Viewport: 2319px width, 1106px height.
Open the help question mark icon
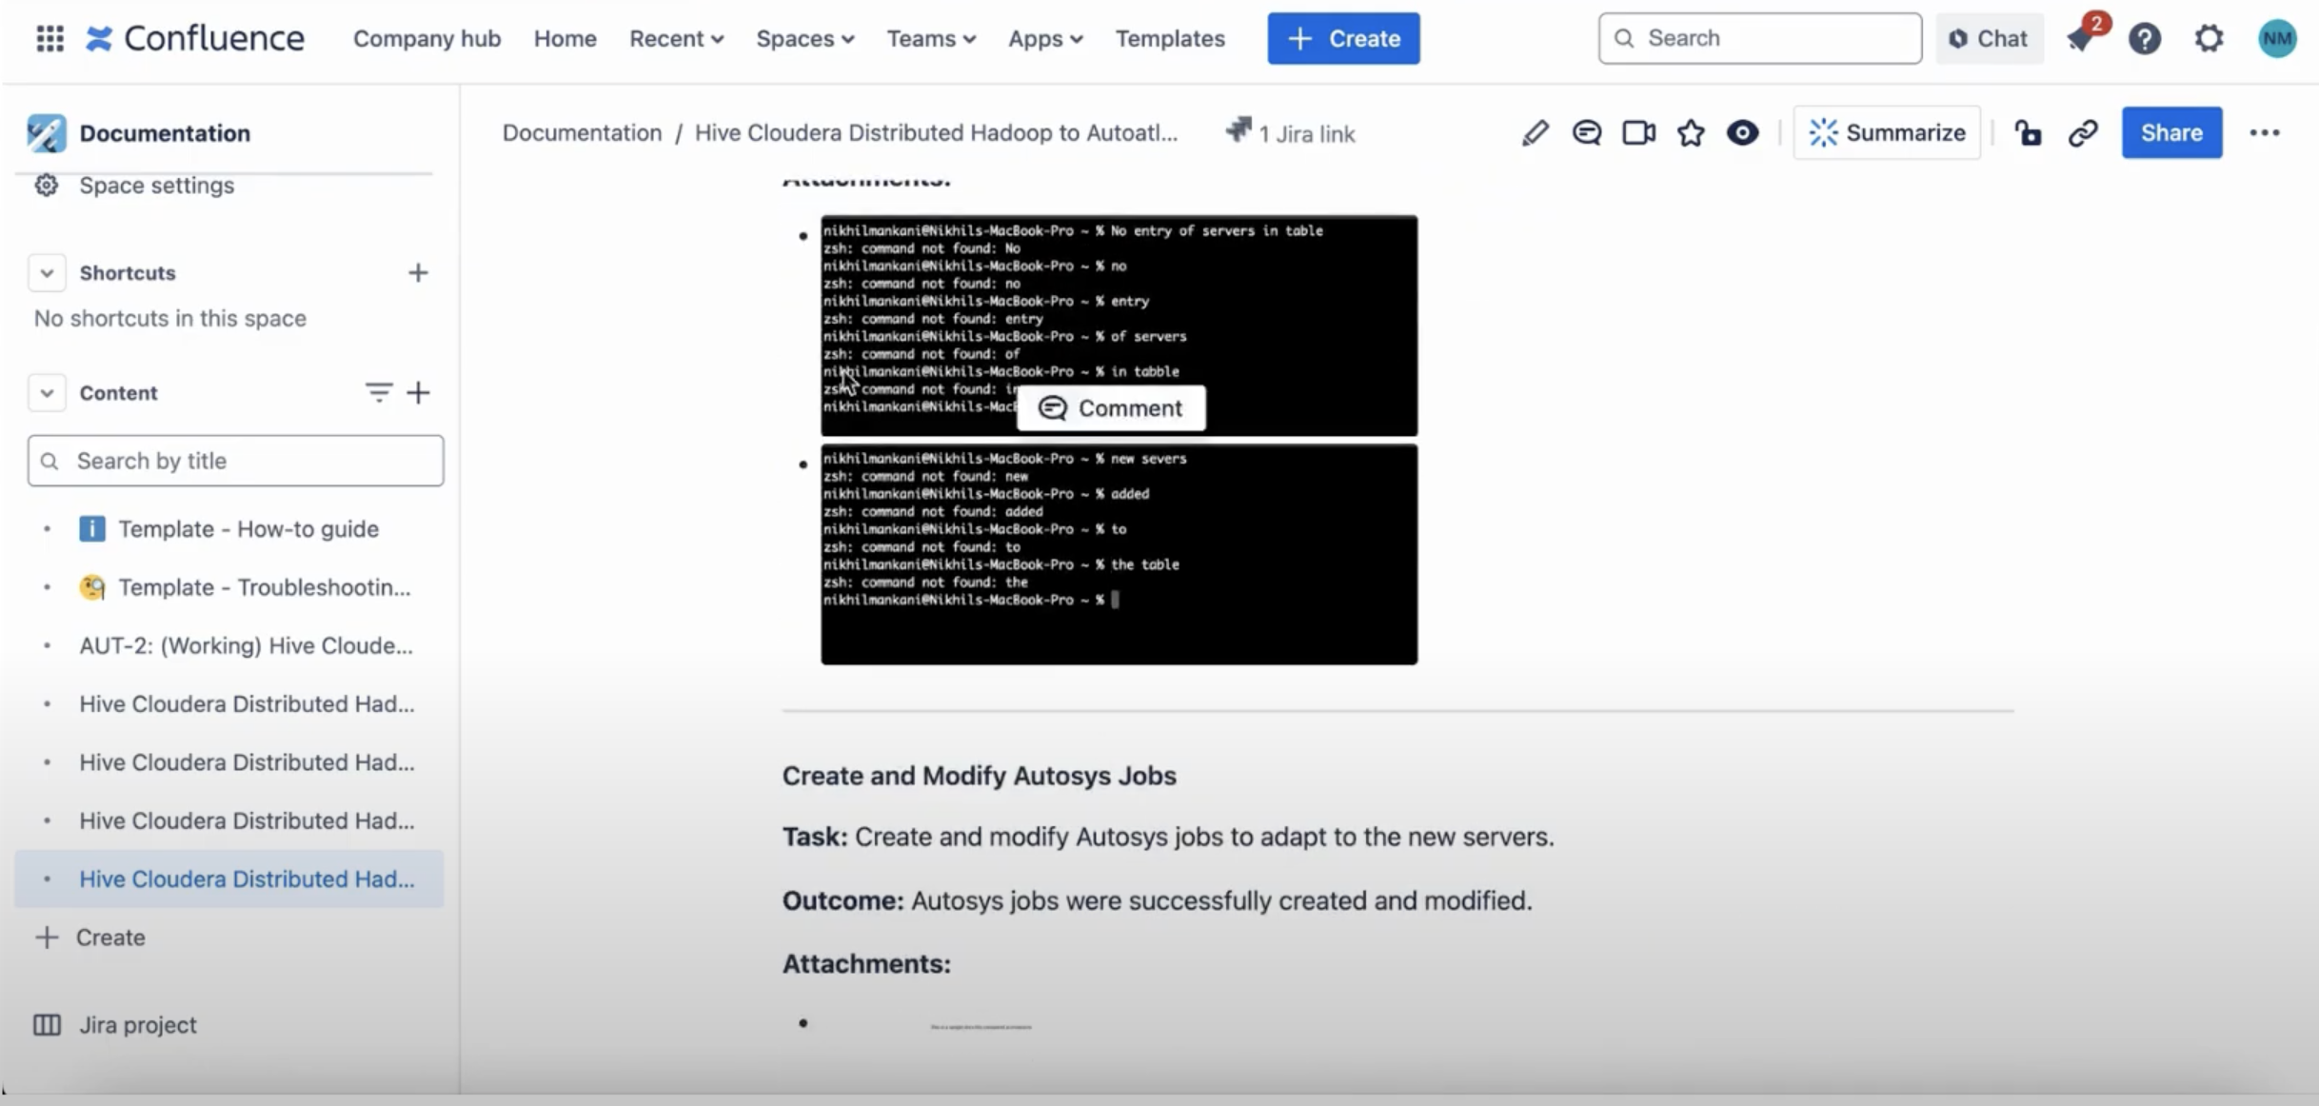(x=2144, y=39)
